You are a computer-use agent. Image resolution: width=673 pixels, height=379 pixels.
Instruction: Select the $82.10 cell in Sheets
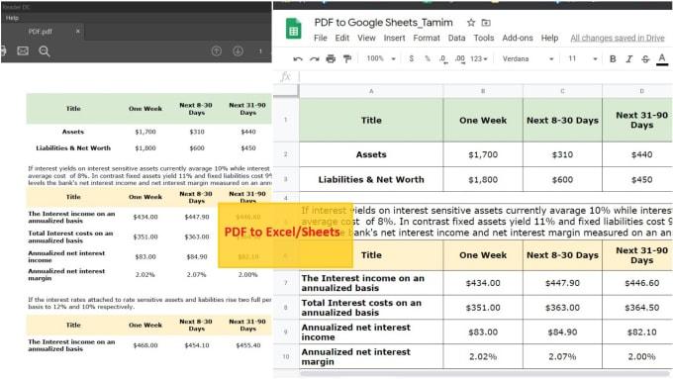637,332
